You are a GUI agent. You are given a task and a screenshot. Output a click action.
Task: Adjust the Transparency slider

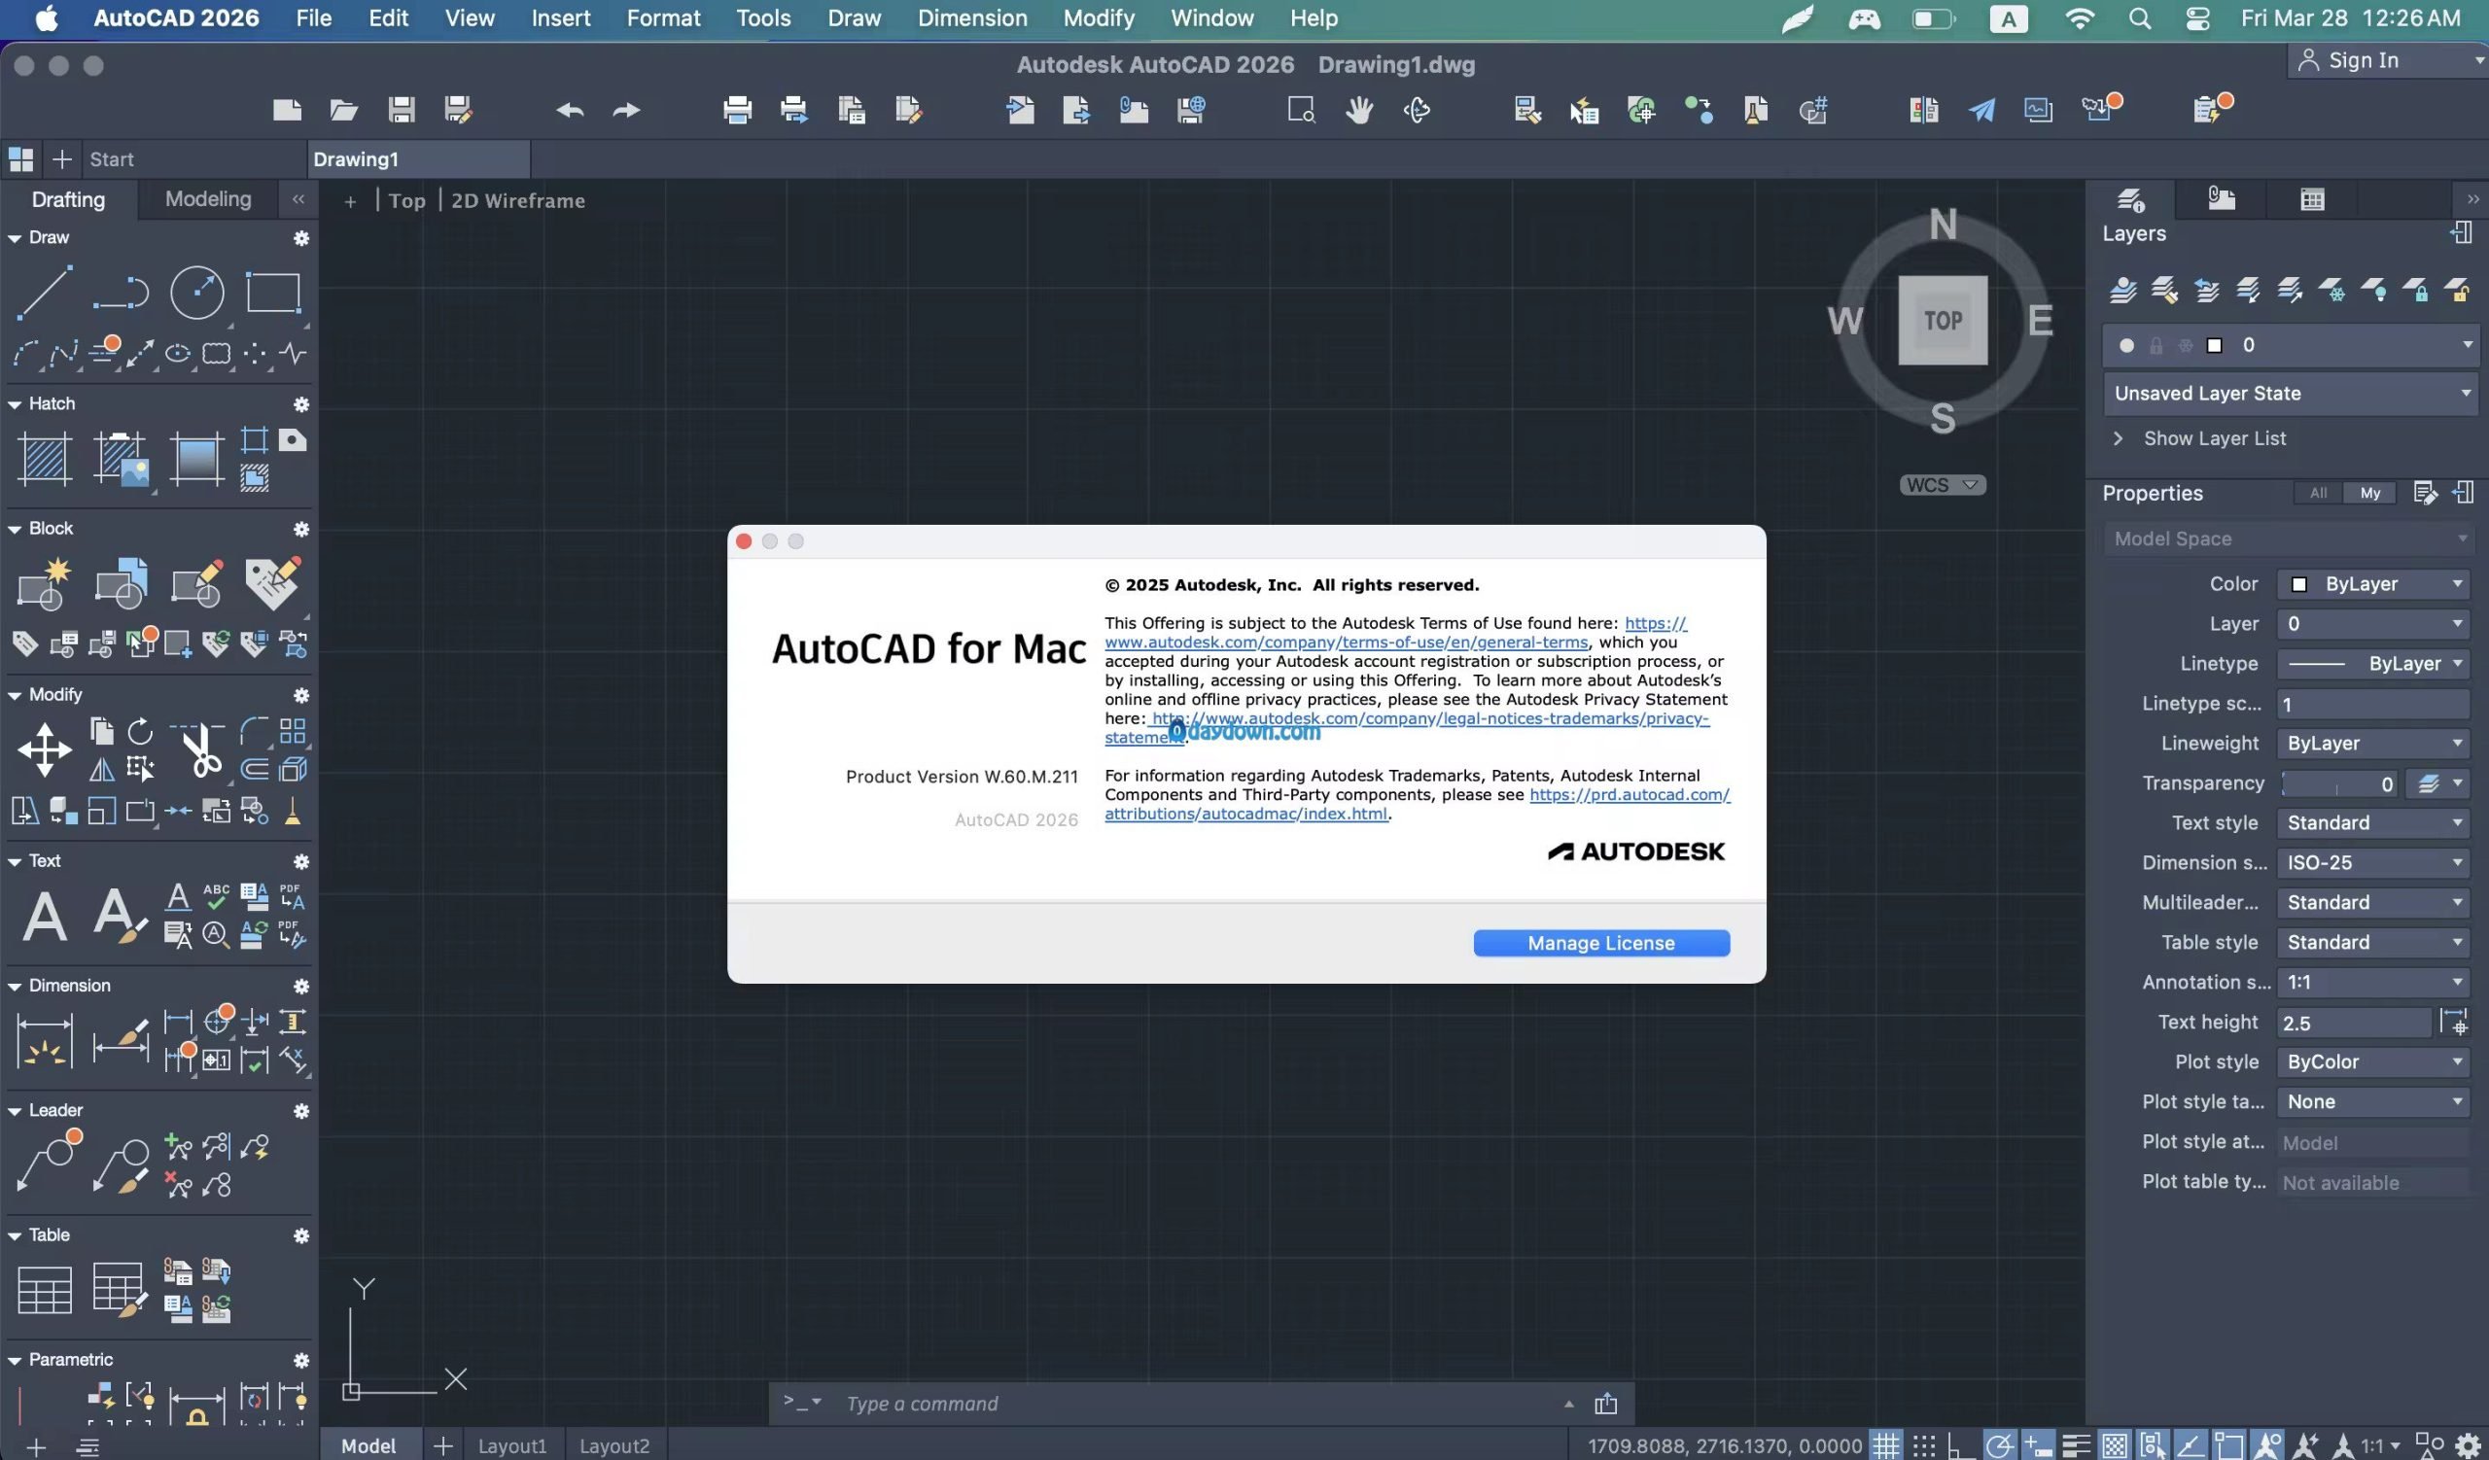click(2339, 783)
